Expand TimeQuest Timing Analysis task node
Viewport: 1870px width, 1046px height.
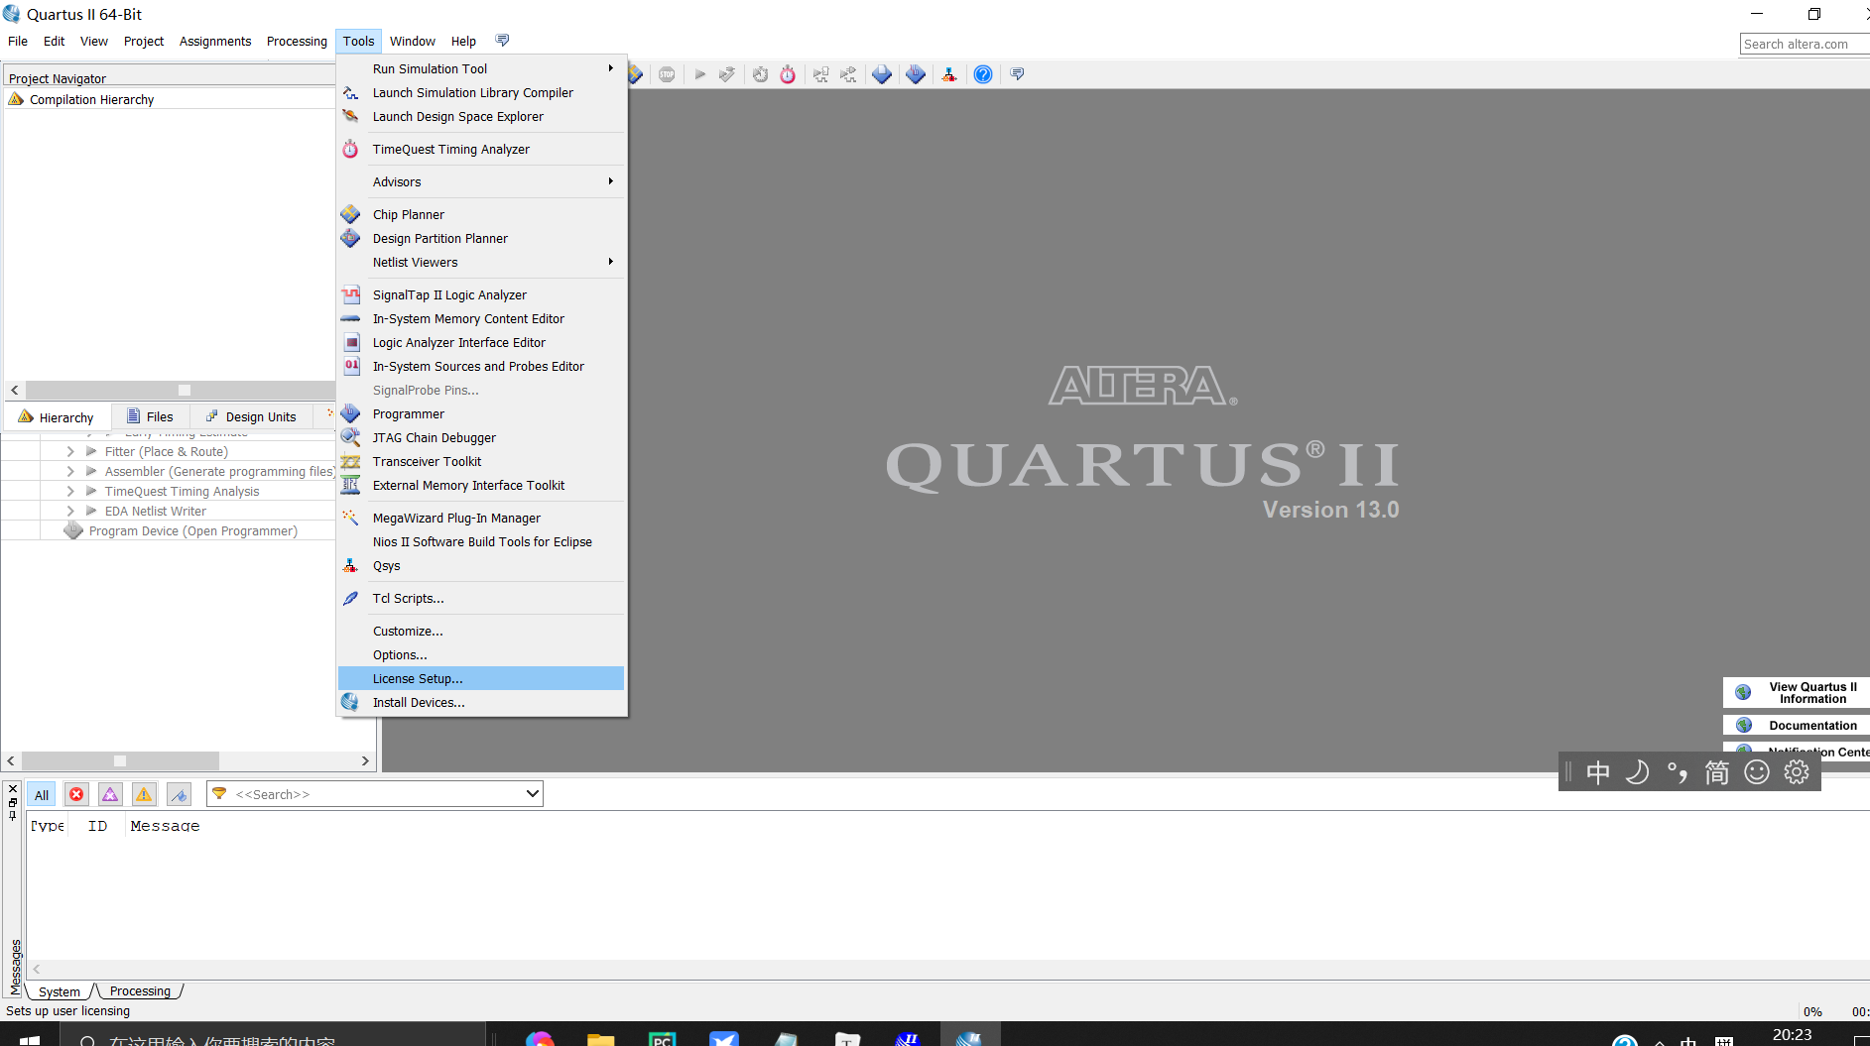70,492
